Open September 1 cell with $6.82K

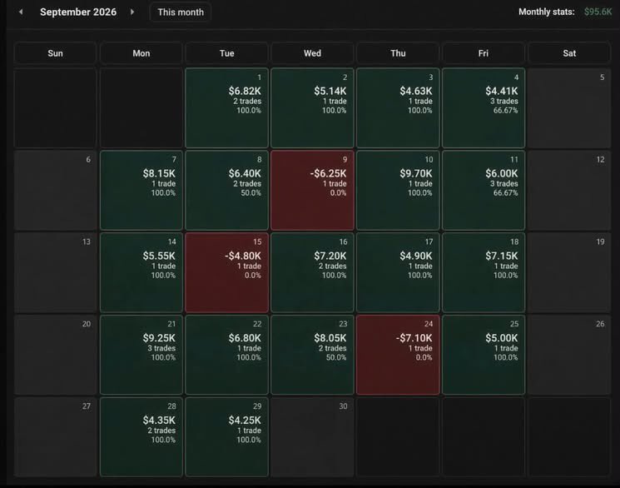pyautogui.click(x=227, y=108)
